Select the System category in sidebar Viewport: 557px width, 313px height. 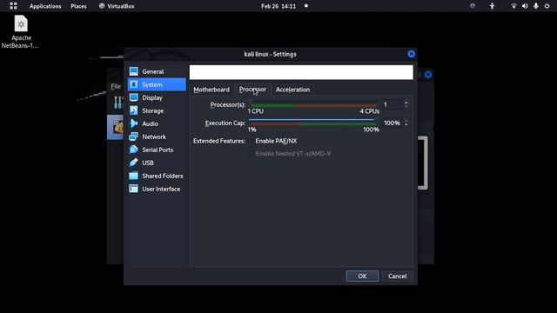(157, 84)
